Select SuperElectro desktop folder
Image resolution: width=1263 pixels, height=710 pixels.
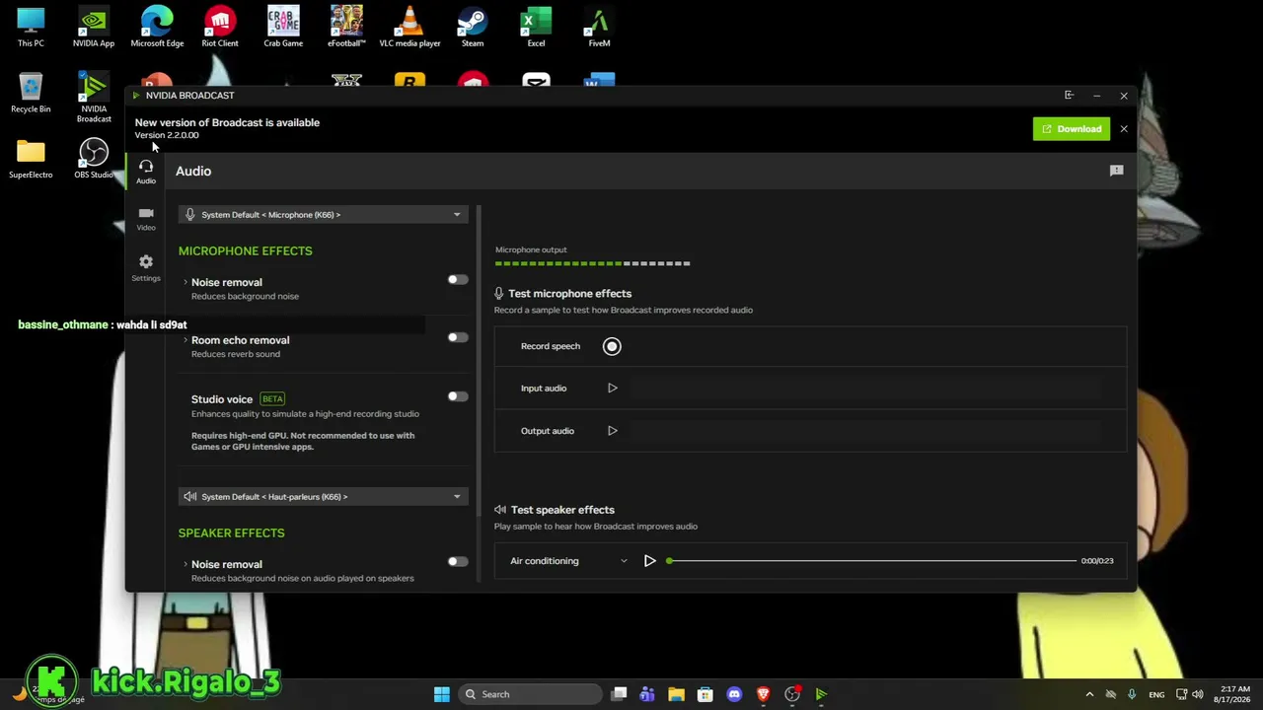pos(31,160)
